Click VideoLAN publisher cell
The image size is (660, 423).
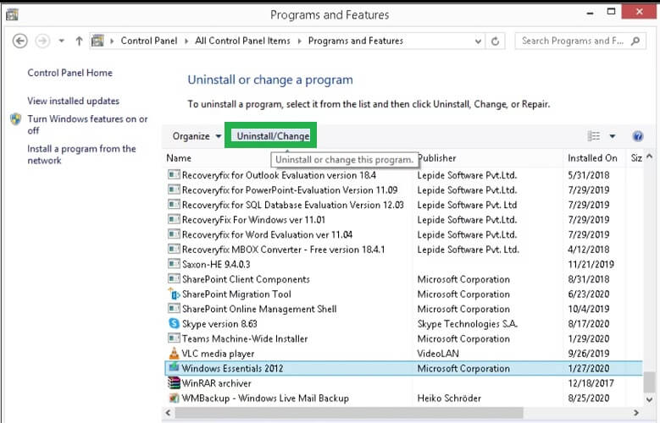coord(438,354)
